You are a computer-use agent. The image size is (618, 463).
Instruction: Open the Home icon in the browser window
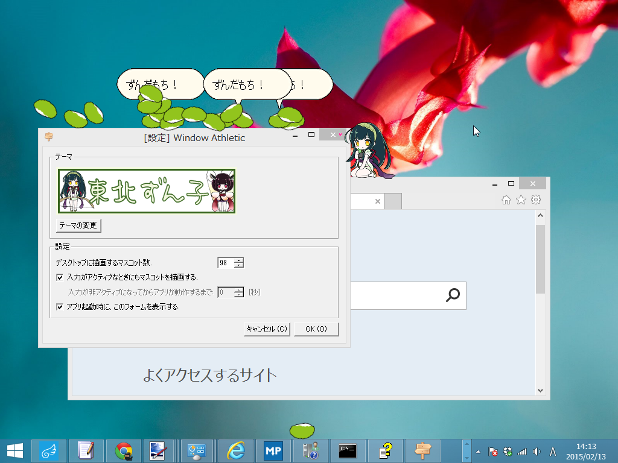pyautogui.click(x=506, y=200)
